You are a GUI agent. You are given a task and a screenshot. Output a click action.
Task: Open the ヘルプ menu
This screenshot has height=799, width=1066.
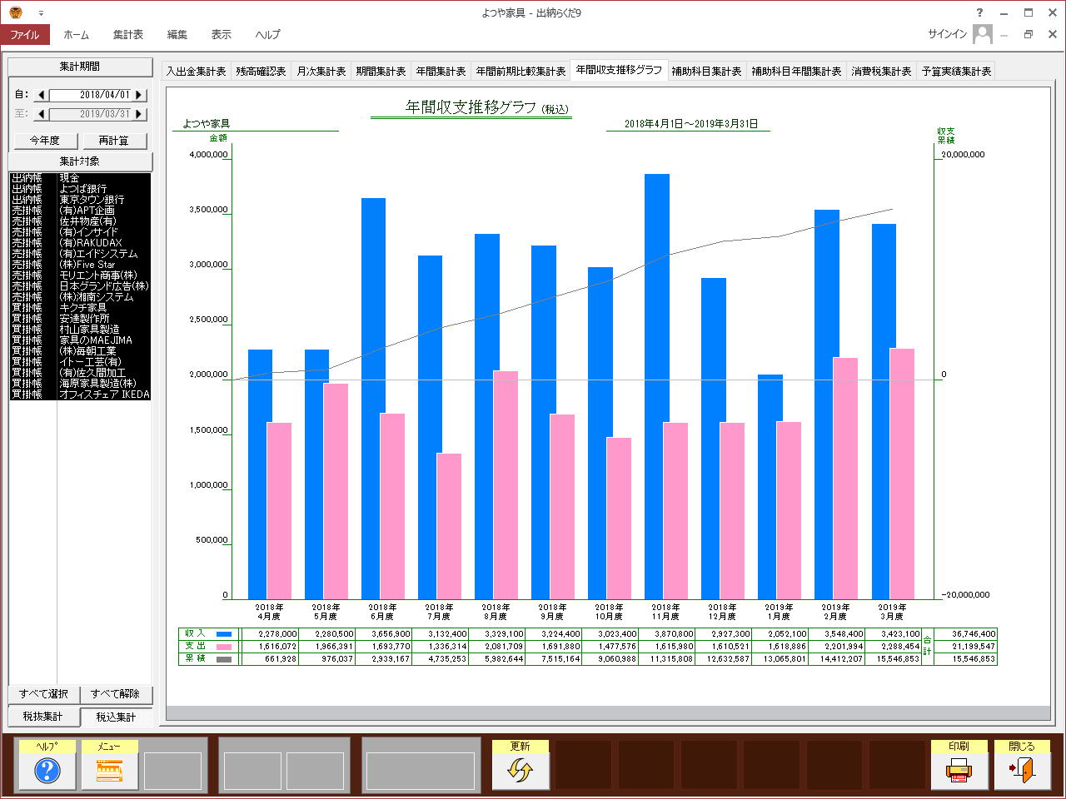pos(268,34)
